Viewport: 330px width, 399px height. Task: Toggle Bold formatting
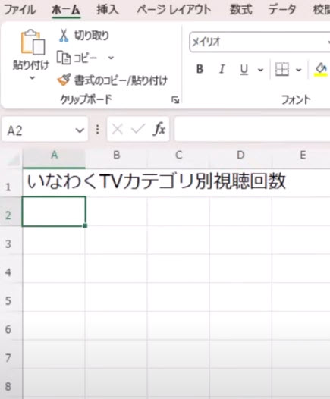[200, 69]
